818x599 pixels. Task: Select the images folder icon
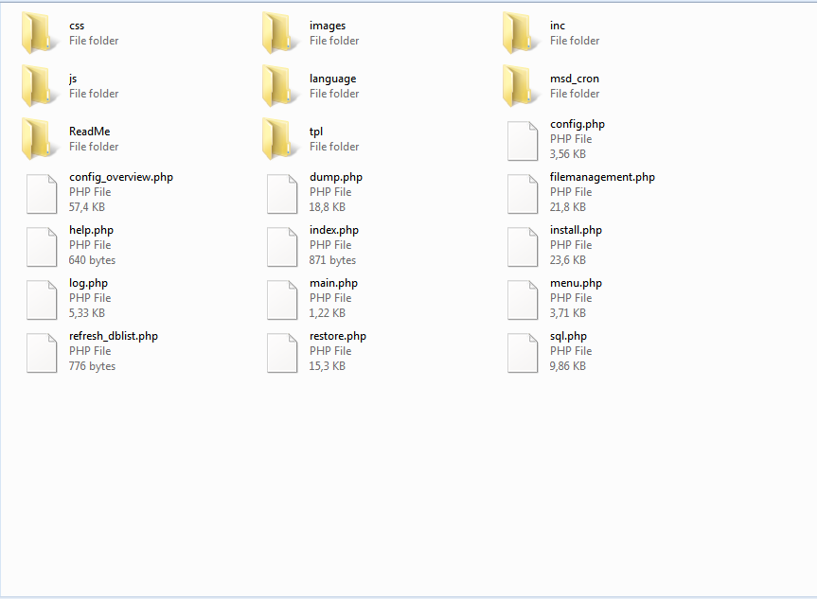[278, 33]
